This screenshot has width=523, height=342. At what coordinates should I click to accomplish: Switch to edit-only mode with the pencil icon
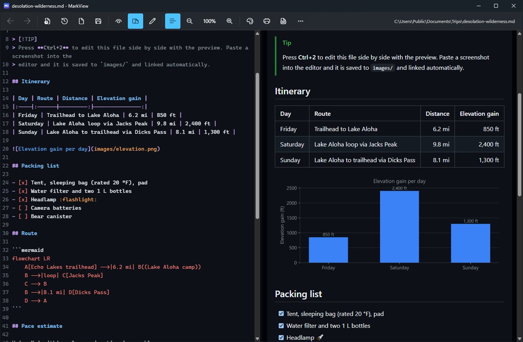pos(152,21)
